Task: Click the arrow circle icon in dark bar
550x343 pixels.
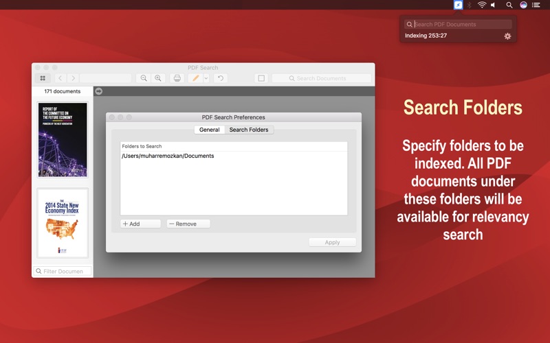Action: pos(99,91)
